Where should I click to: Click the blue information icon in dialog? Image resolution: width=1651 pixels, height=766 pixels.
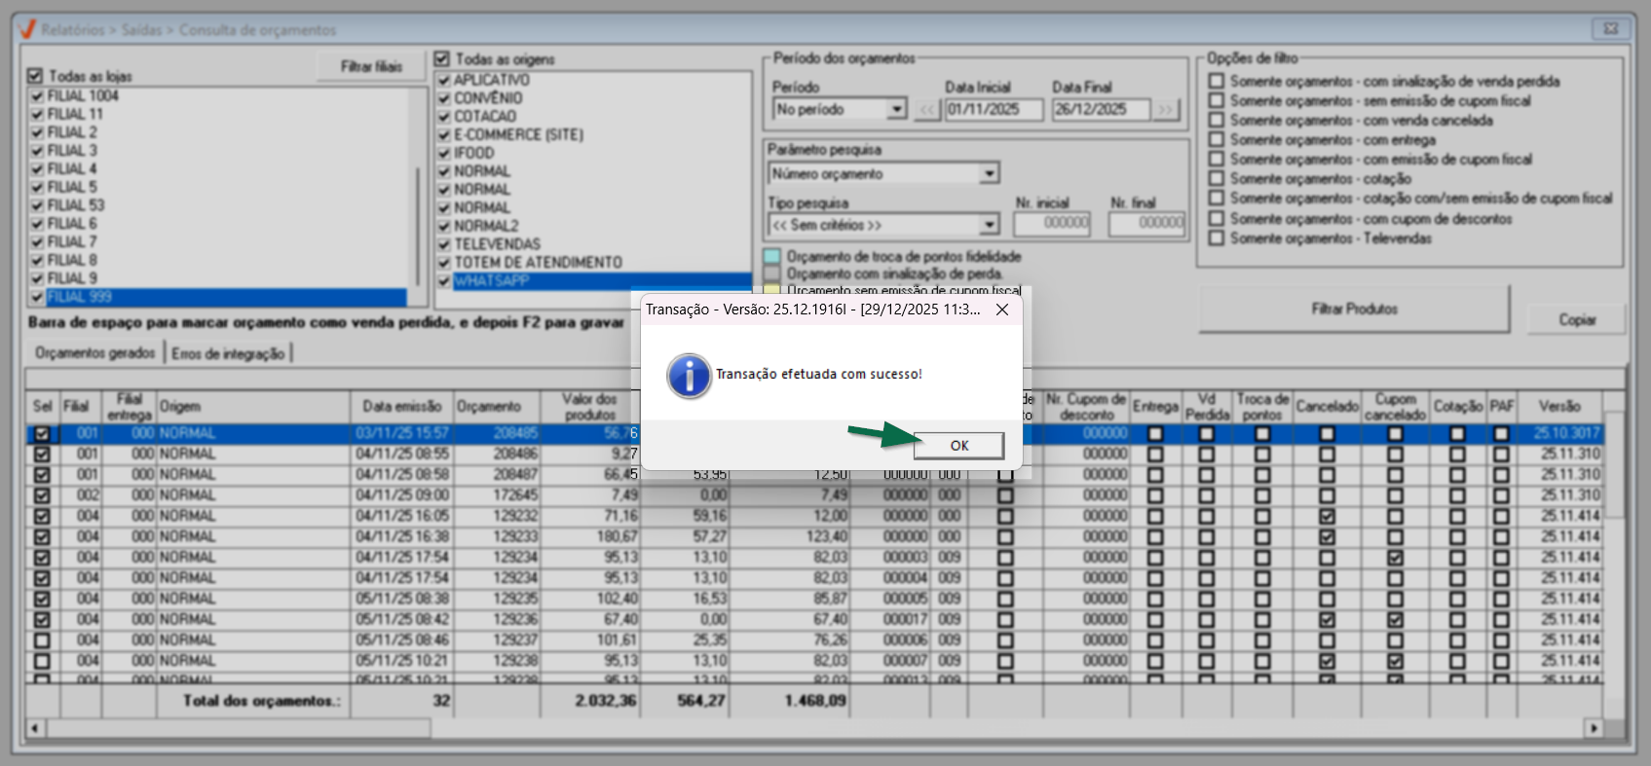(x=689, y=375)
